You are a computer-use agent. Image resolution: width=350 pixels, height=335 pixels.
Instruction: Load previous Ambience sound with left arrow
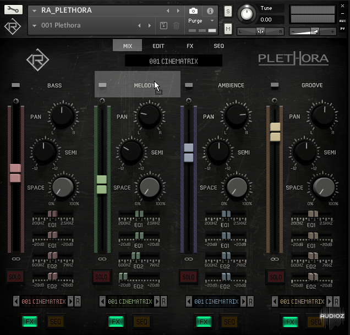coord(189,301)
